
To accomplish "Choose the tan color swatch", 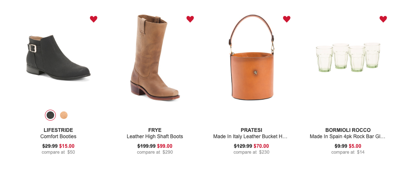I will (64, 115).
